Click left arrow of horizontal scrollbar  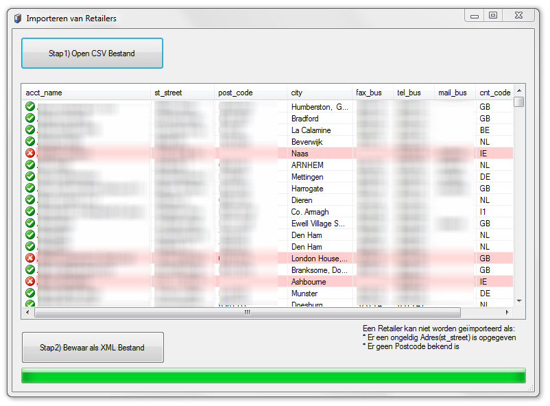[29, 312]
